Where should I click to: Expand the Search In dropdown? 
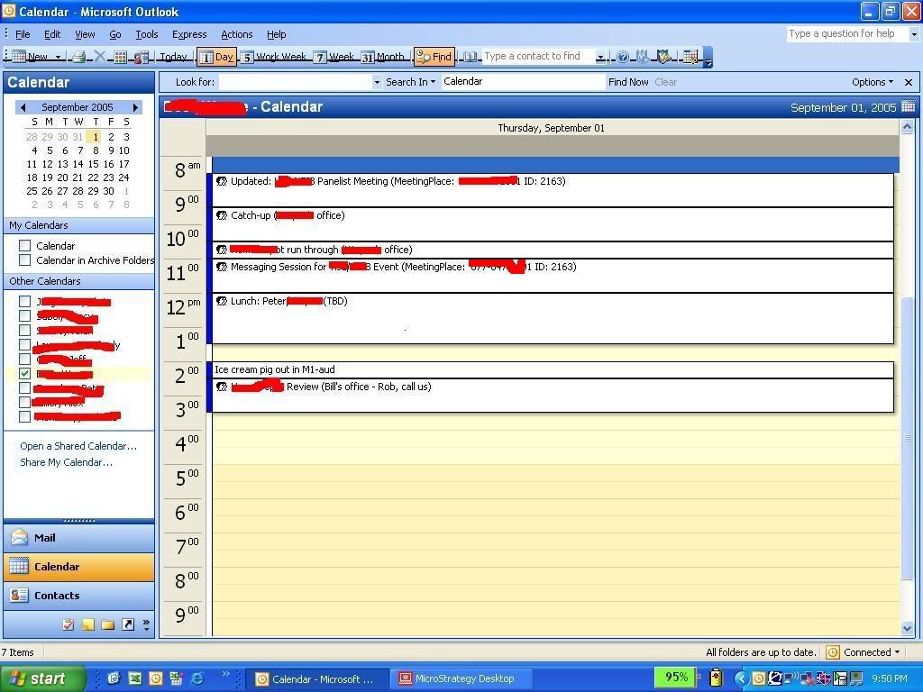click(x=410, y=82)
